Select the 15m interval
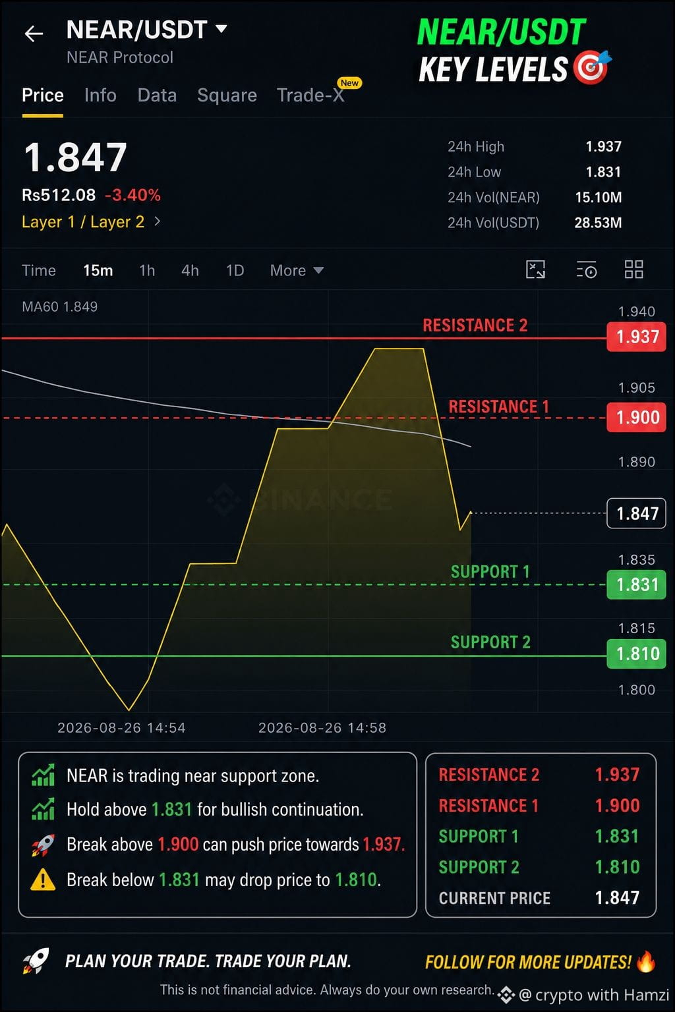Screen dimensions: 675x1012 coord(98,271)
